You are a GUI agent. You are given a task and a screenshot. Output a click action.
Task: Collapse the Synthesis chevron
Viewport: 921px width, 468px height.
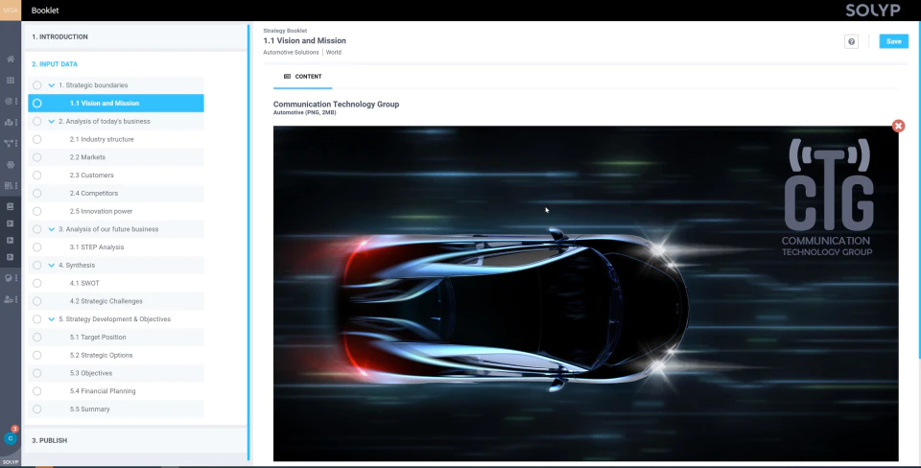[51, 266]
